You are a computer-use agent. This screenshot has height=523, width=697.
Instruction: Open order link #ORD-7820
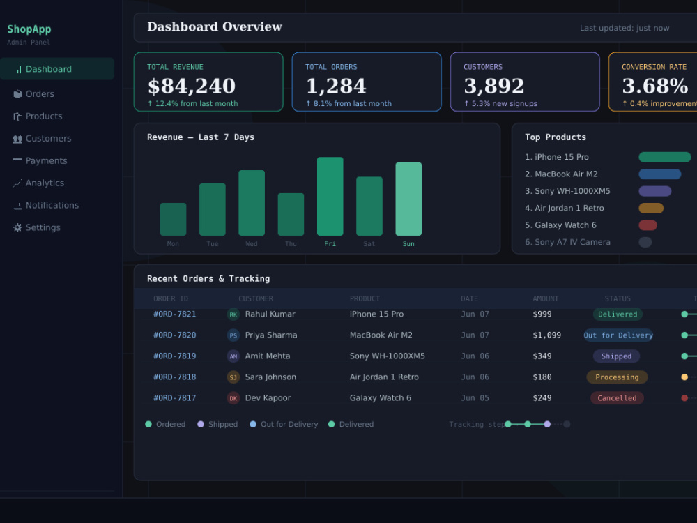point(175,335)
